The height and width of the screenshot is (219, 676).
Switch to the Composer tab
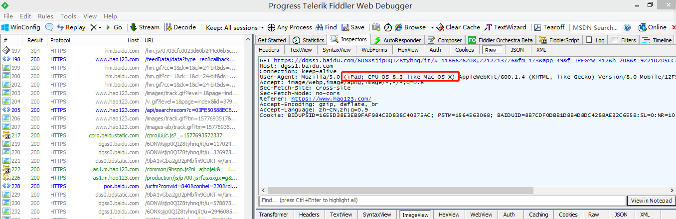[x=444, y=40]
